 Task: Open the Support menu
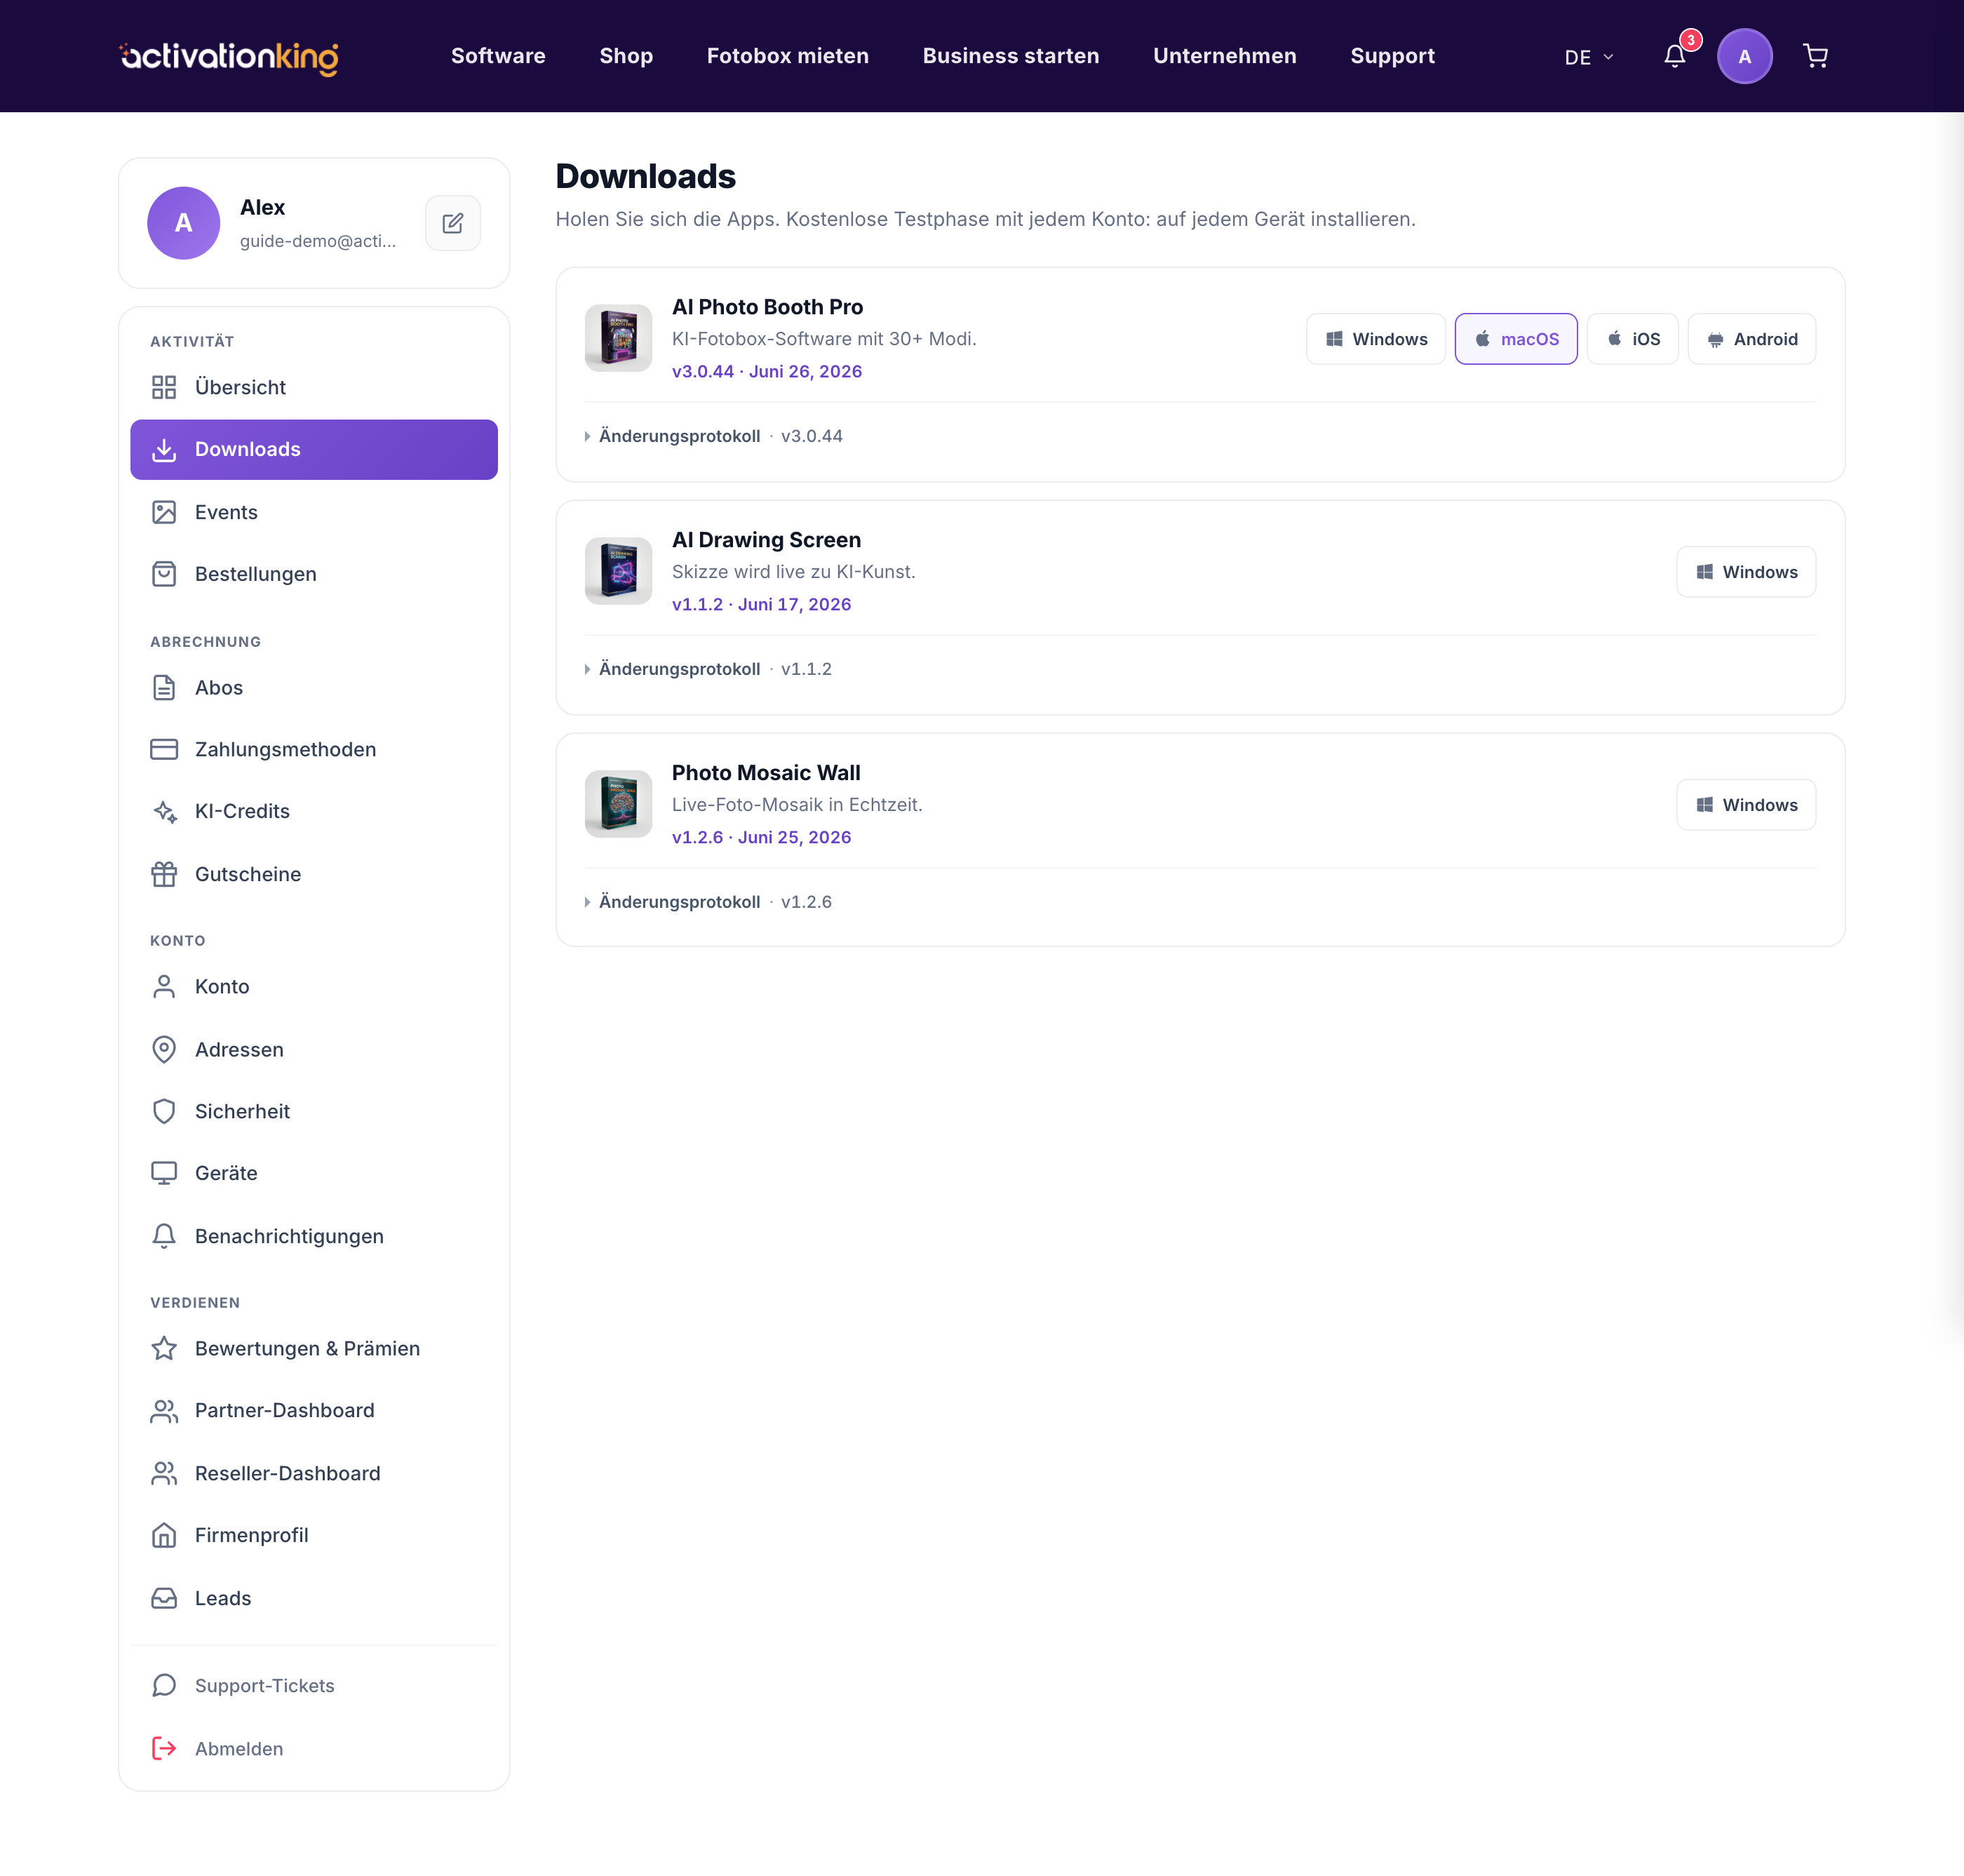click(x=1393, y=56)
